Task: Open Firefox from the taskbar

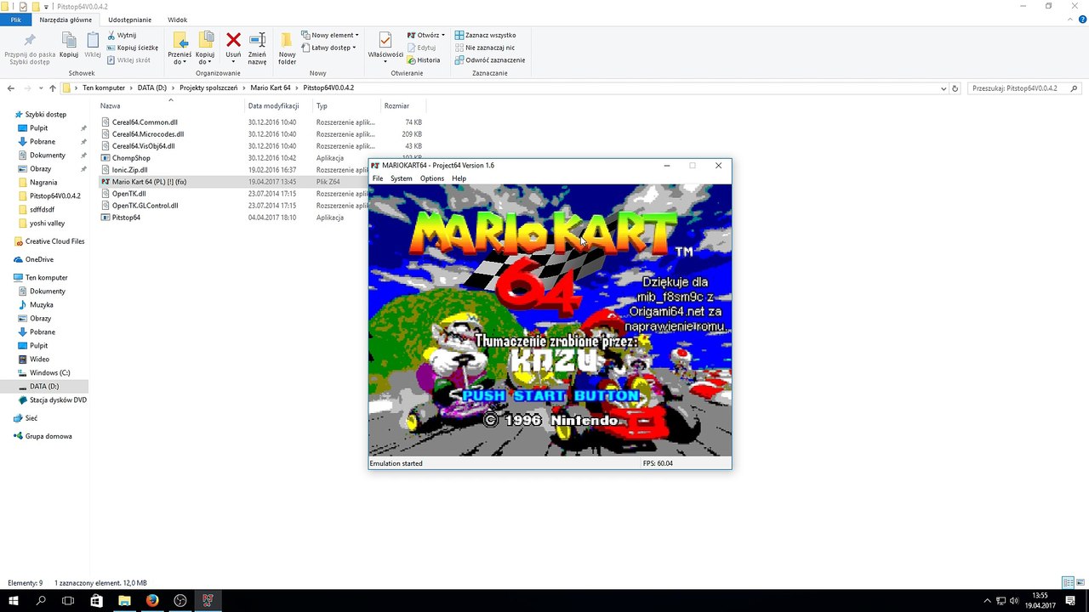Action: 152,600
